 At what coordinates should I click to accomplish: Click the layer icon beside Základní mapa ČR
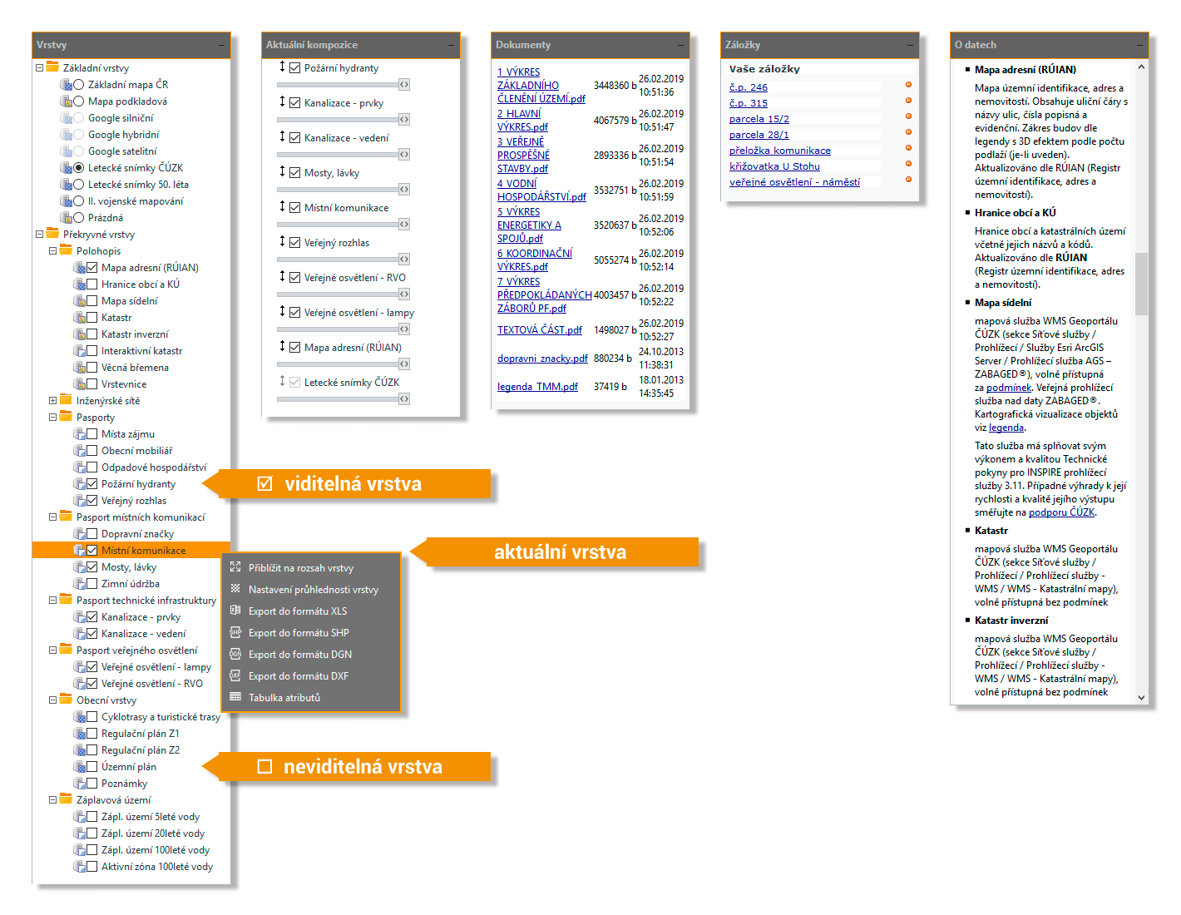[x=66, y=85]
